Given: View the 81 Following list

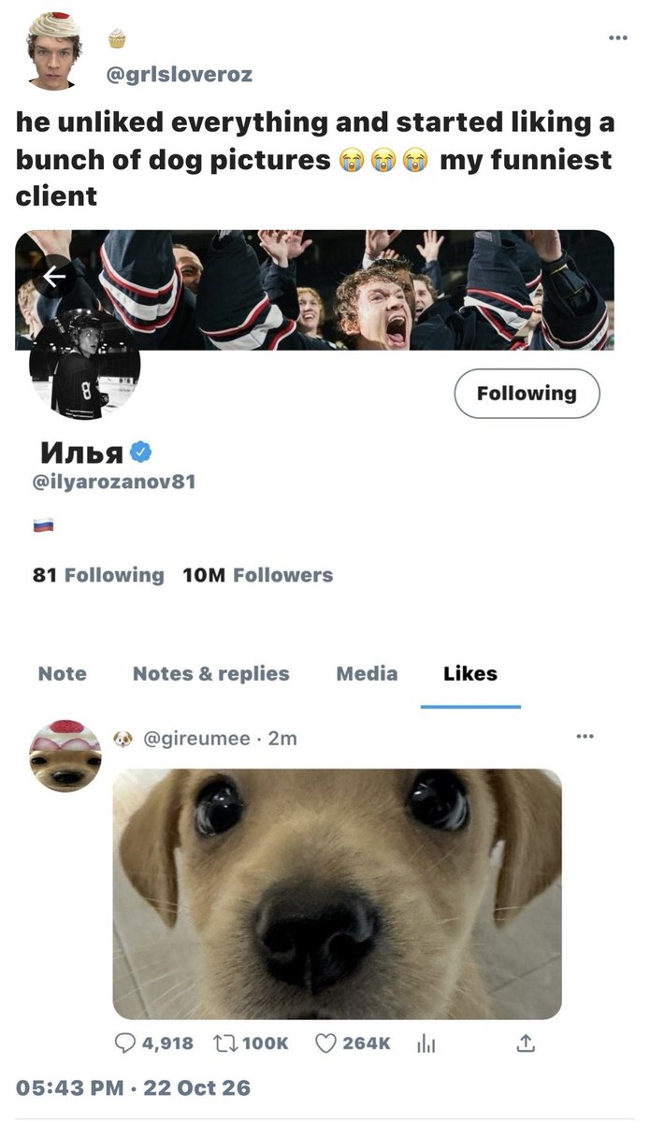Looking at the screenshot, I should click(98, 575).
